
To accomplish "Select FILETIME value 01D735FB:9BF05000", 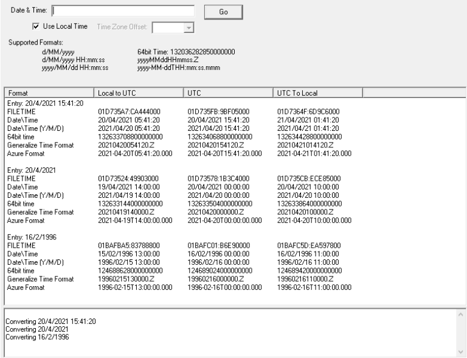I will tap(218, 111).
